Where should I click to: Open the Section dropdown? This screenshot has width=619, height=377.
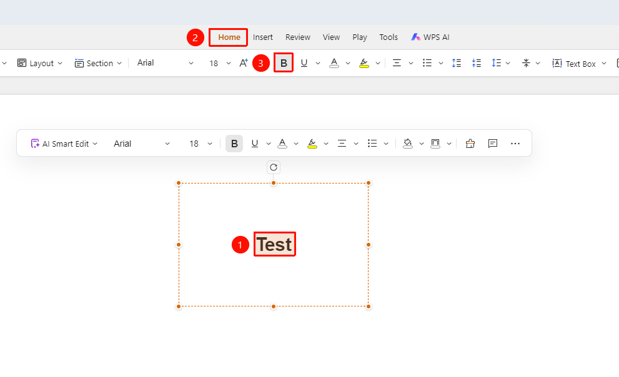click(98, 63)
